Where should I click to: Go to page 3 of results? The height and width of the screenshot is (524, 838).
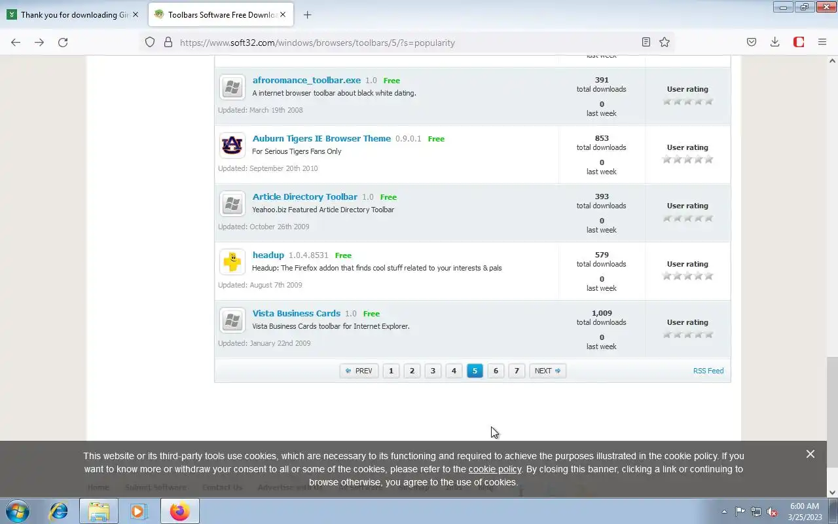[x=433, y=371]
